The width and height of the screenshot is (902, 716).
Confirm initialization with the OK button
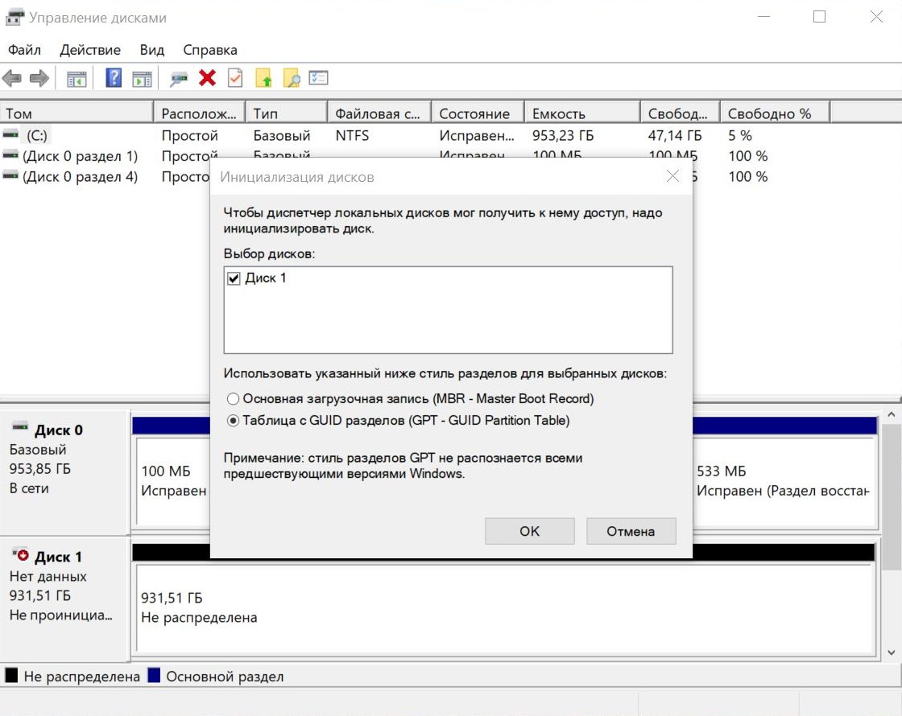[530, 531]
